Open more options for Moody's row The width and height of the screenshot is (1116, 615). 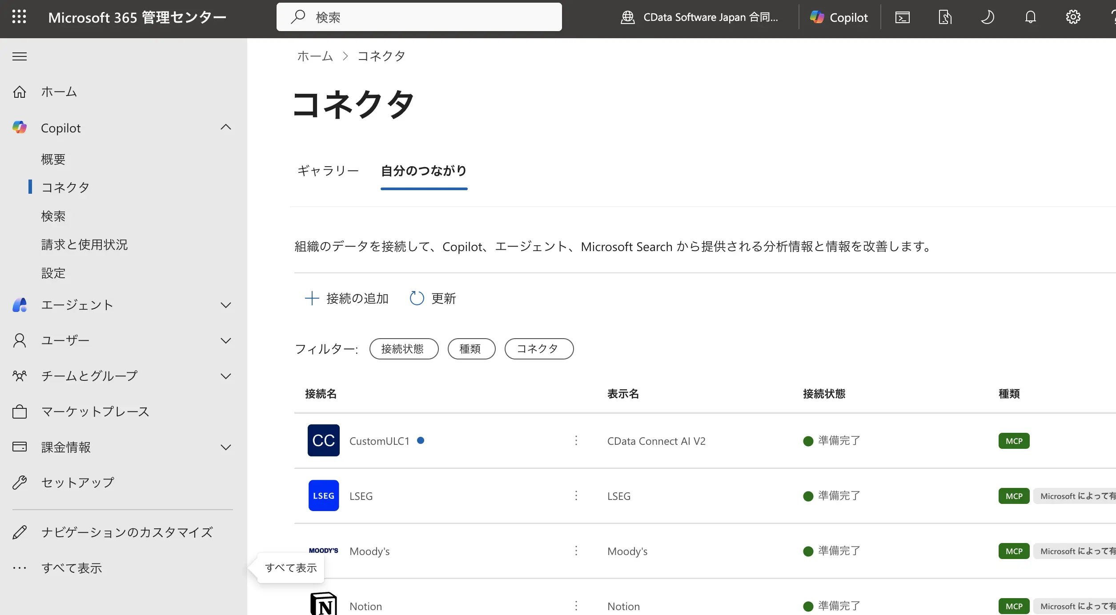tap(576, 551)
